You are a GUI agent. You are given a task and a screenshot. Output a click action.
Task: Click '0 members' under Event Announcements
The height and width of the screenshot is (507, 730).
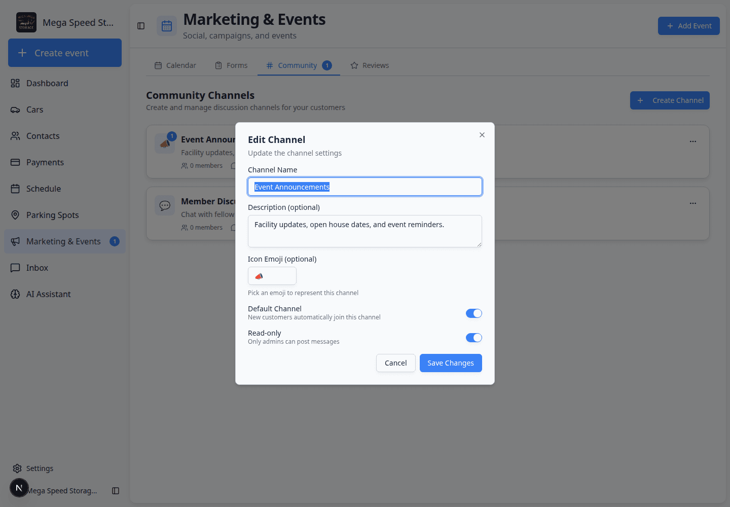(202, 166)
